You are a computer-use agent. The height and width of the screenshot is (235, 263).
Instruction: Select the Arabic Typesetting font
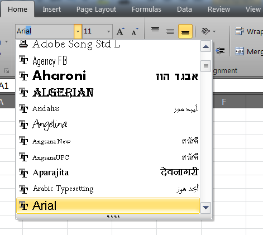(108, 189)
